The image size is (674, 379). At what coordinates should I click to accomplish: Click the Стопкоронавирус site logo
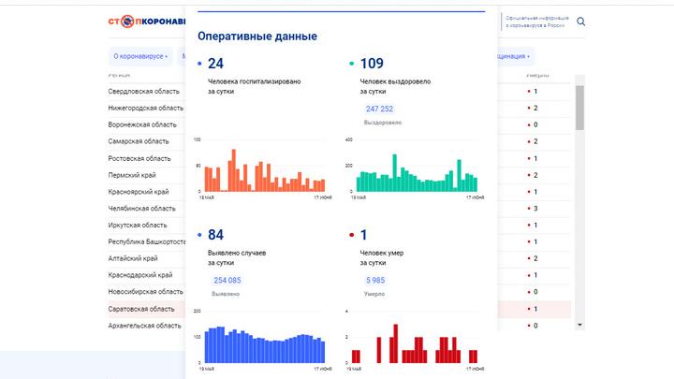tap(145, 22)
